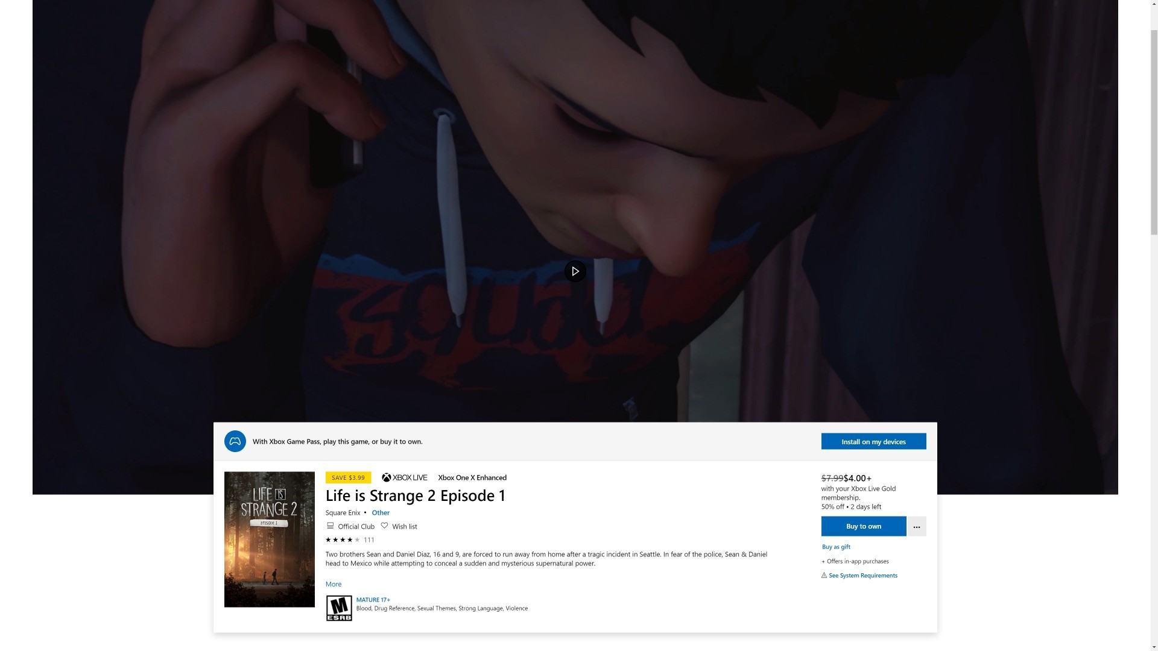Click the Wish list heart icon
Viewport: 1158px width, 651px height.
click(x=384, y=526)
